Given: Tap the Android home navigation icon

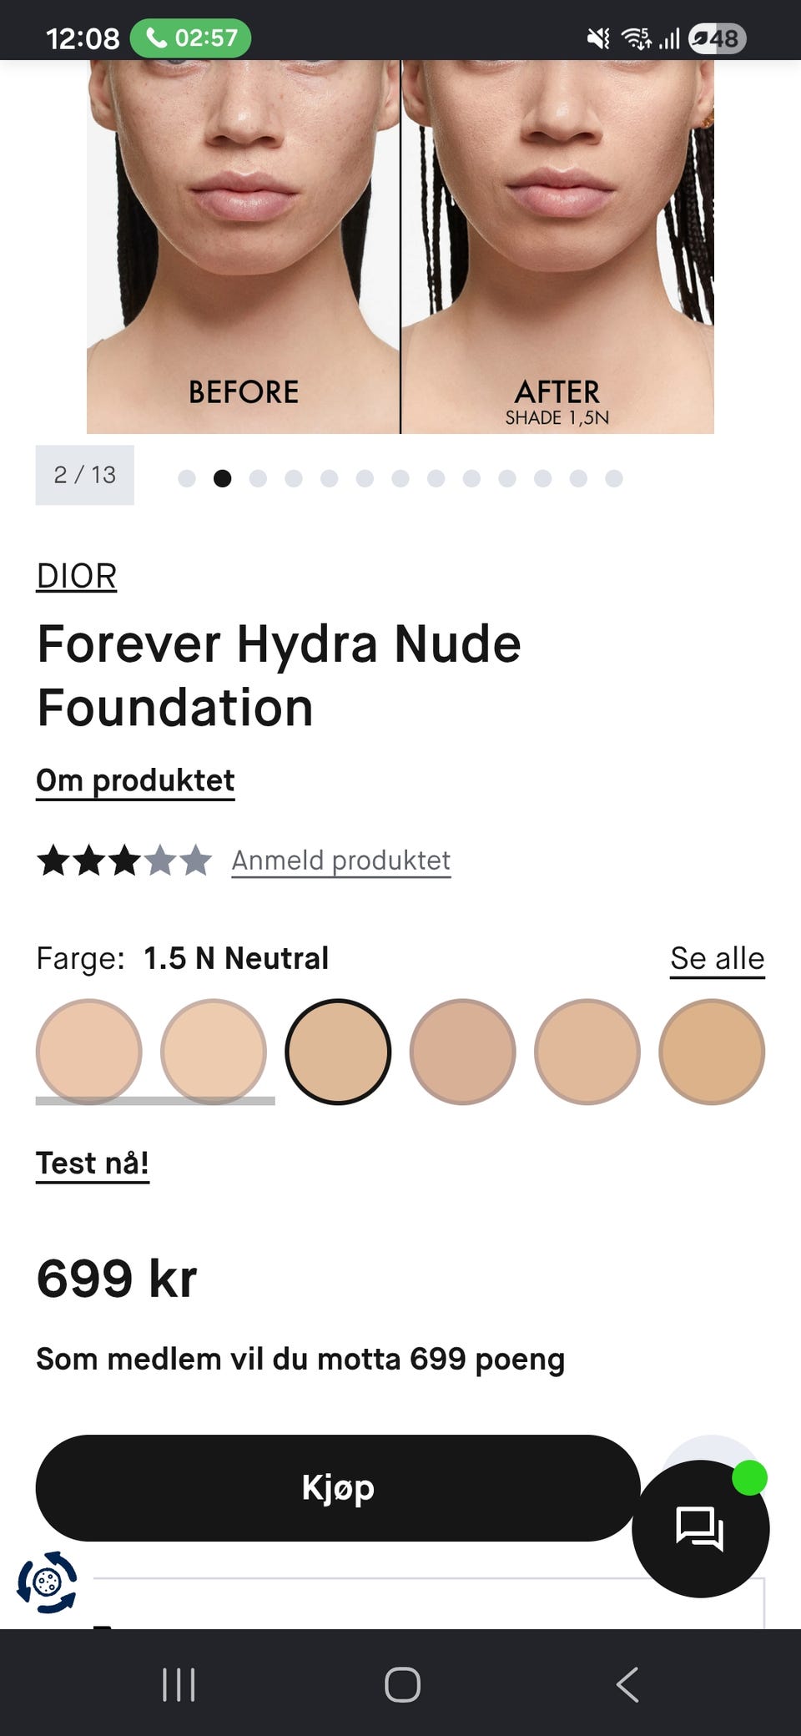Looking at the screenshot, I should [x=402, y=1684].
